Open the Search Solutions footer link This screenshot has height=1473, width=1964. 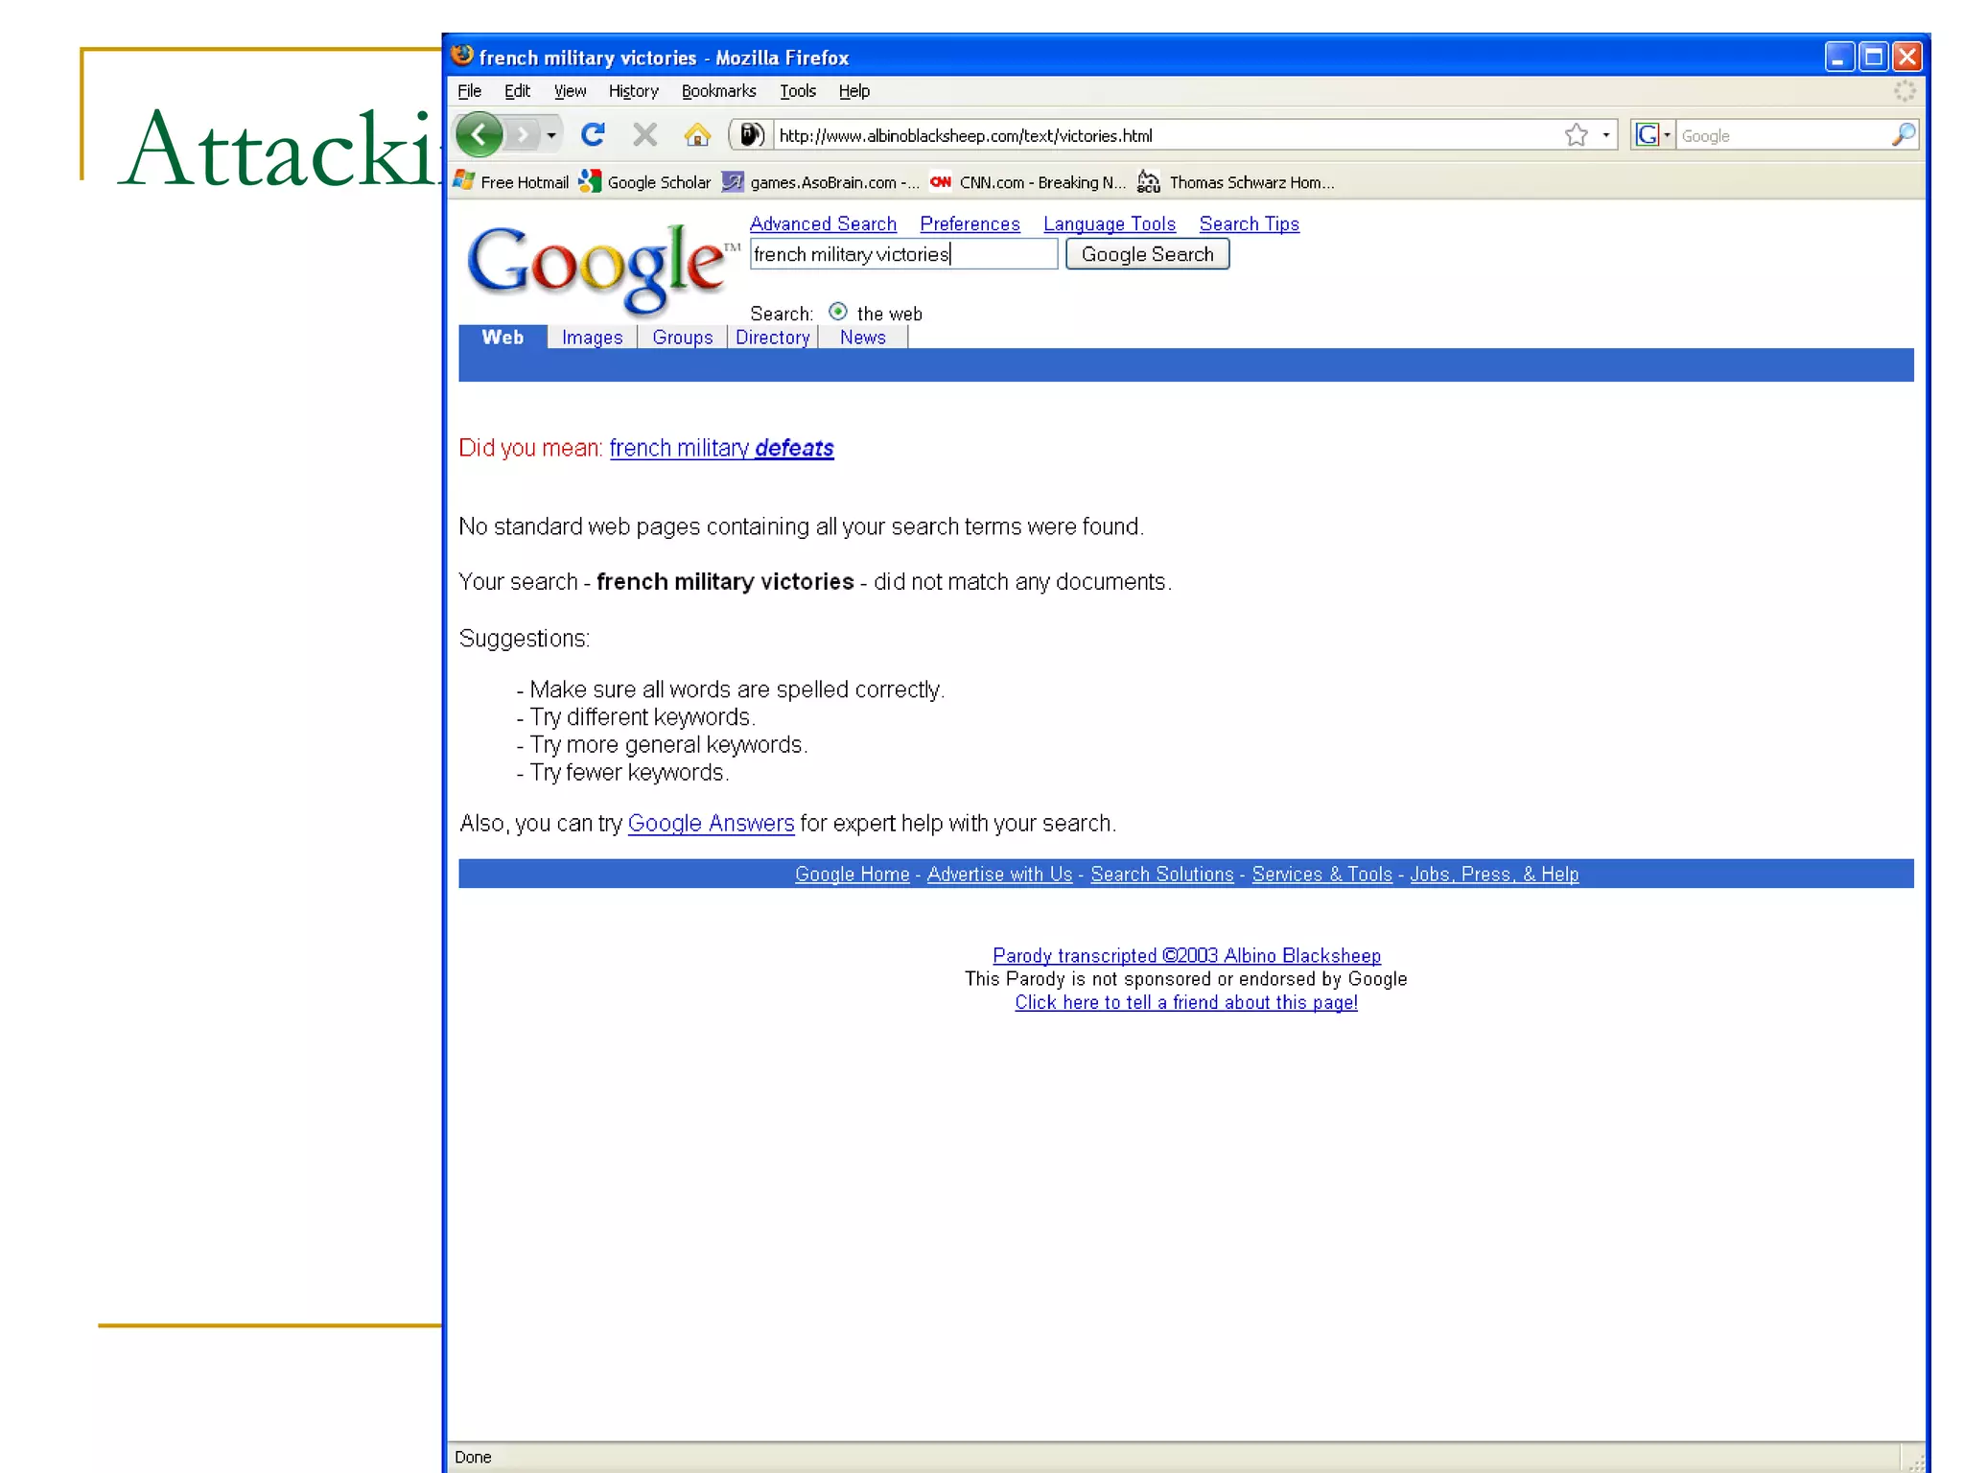pyautogui.click(x=1161, y=874)
